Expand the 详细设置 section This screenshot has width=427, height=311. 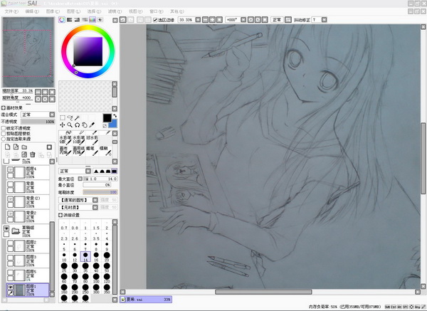point(60,215)
